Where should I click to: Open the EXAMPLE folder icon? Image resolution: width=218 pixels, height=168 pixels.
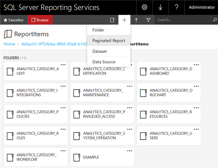point(77,157)
